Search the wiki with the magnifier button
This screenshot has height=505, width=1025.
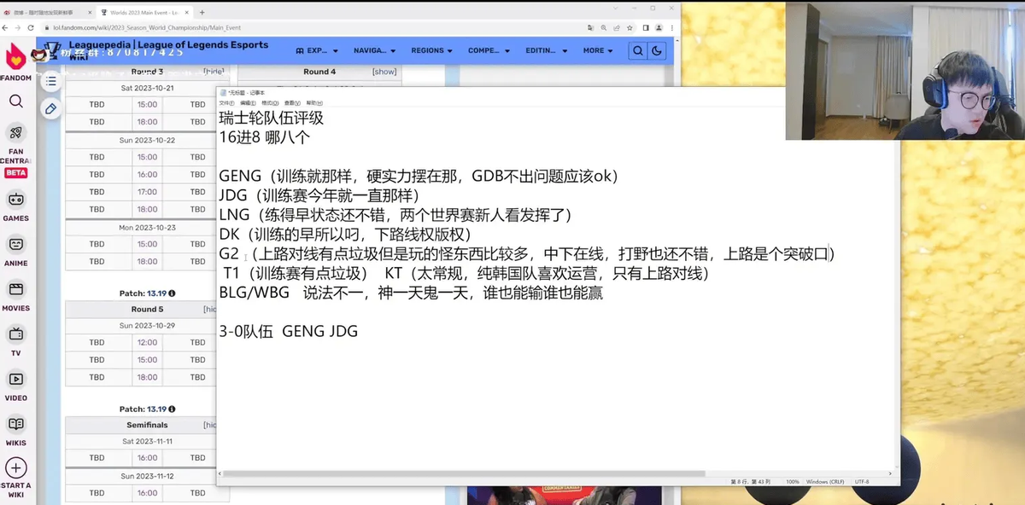(637, 51)
